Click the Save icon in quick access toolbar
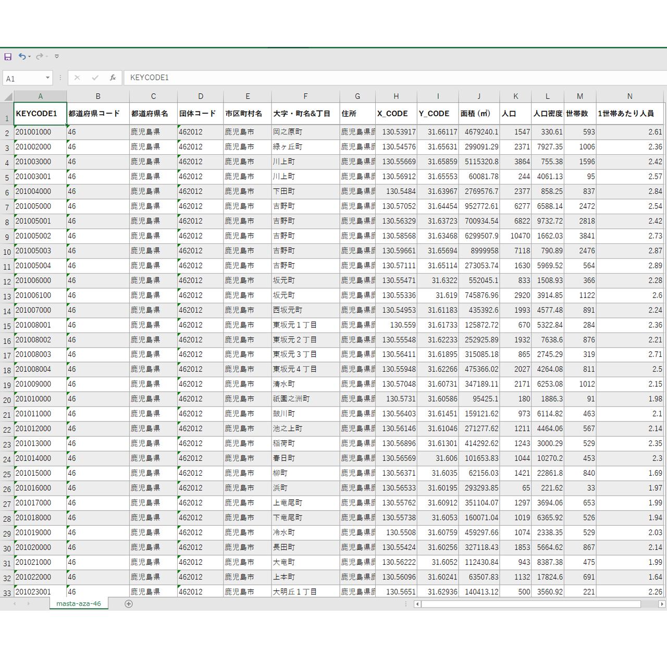 tap(8, 56)
